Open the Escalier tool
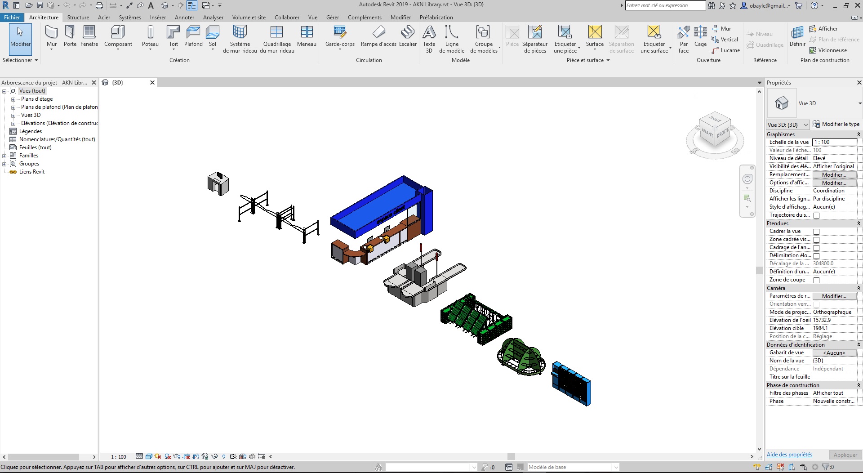The width and height of the screenshot is (863, 473). [408, 38]
